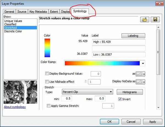The width and height of the screenshot is (165, 127).
Task: Select the Key Metadata tab
Action: pos(38,12)
